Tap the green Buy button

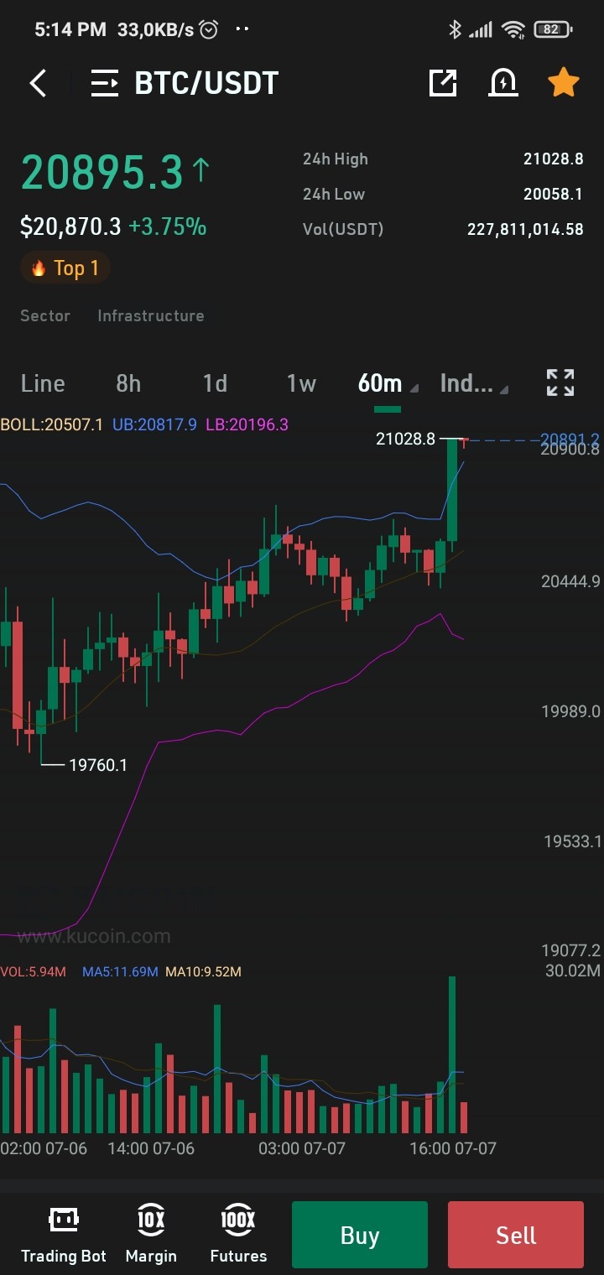pos(360,1235)
